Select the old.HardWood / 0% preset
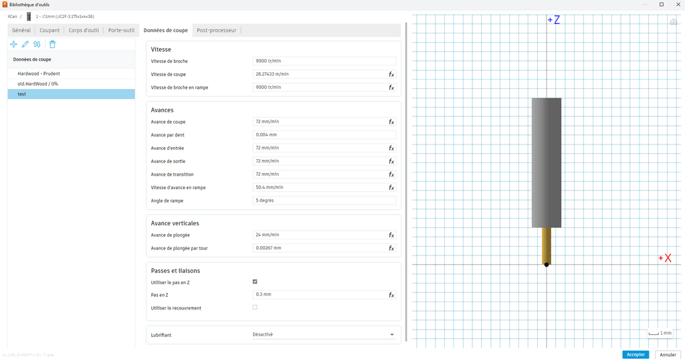 pyautogui.click(x=71, y=84)
